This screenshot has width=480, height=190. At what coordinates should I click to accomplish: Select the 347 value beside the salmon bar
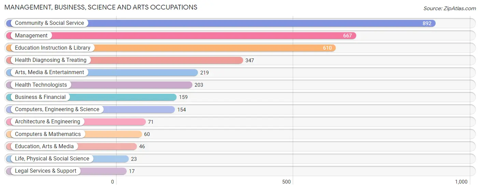coord(250,61)
